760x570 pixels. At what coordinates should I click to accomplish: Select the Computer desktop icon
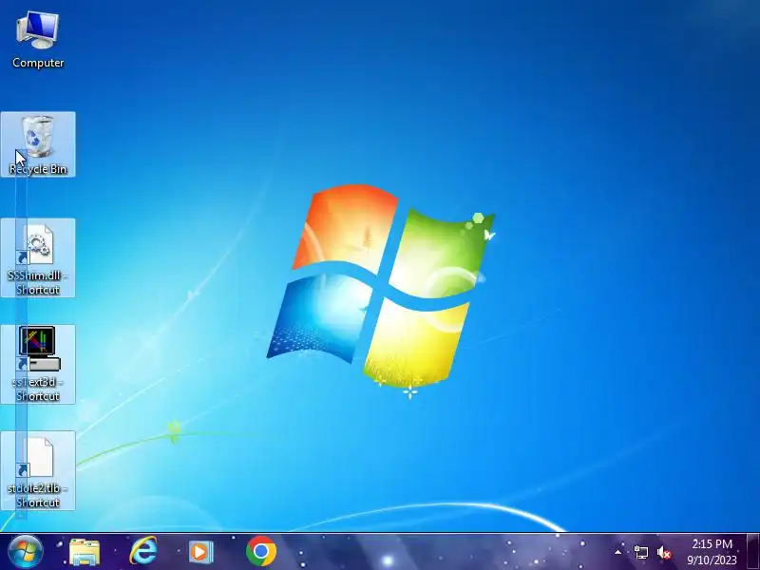38,40
